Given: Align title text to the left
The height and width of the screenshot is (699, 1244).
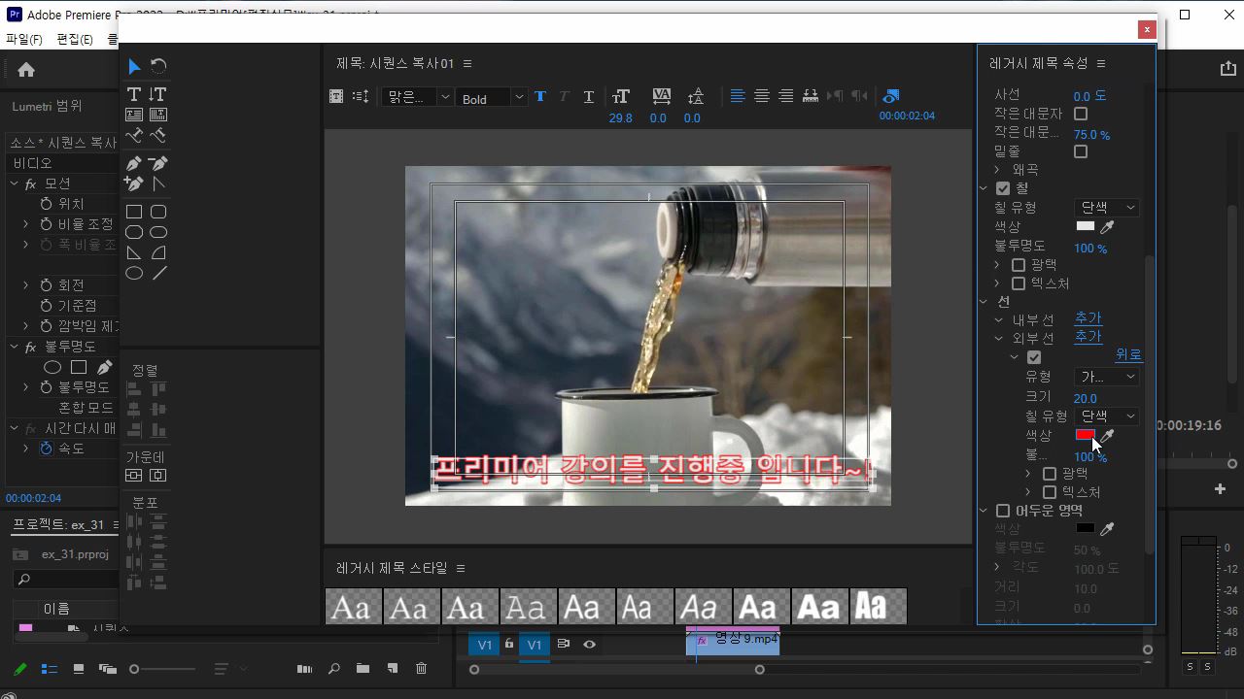Looking at the screenshot, I should 738,96.
